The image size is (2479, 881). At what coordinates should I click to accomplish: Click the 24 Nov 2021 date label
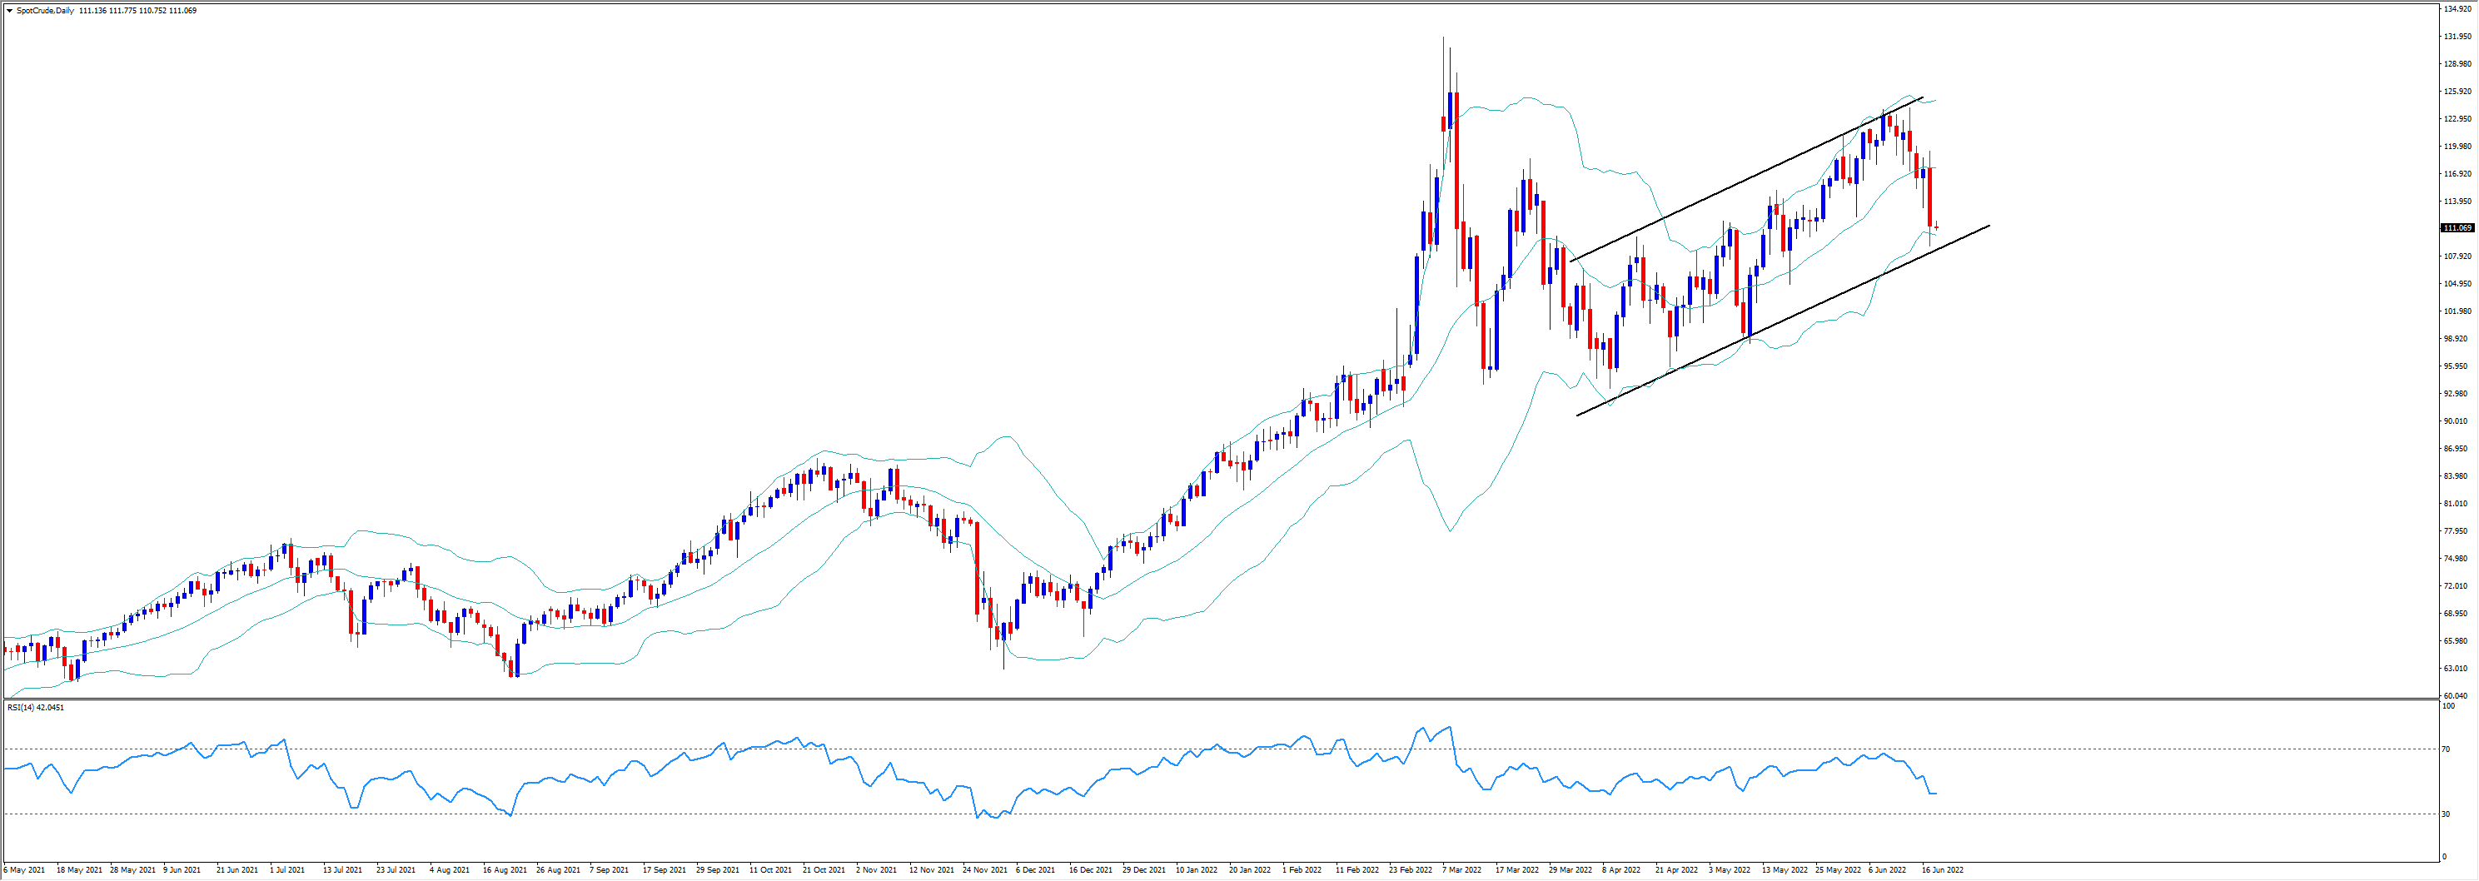(x=984, y=870)
